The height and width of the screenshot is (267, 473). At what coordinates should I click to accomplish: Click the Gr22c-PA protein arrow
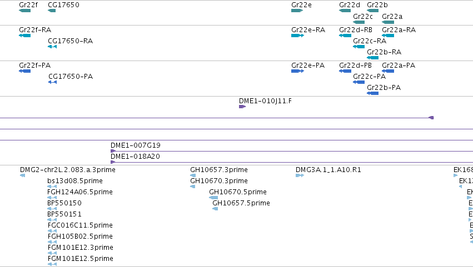click(359, 82)
